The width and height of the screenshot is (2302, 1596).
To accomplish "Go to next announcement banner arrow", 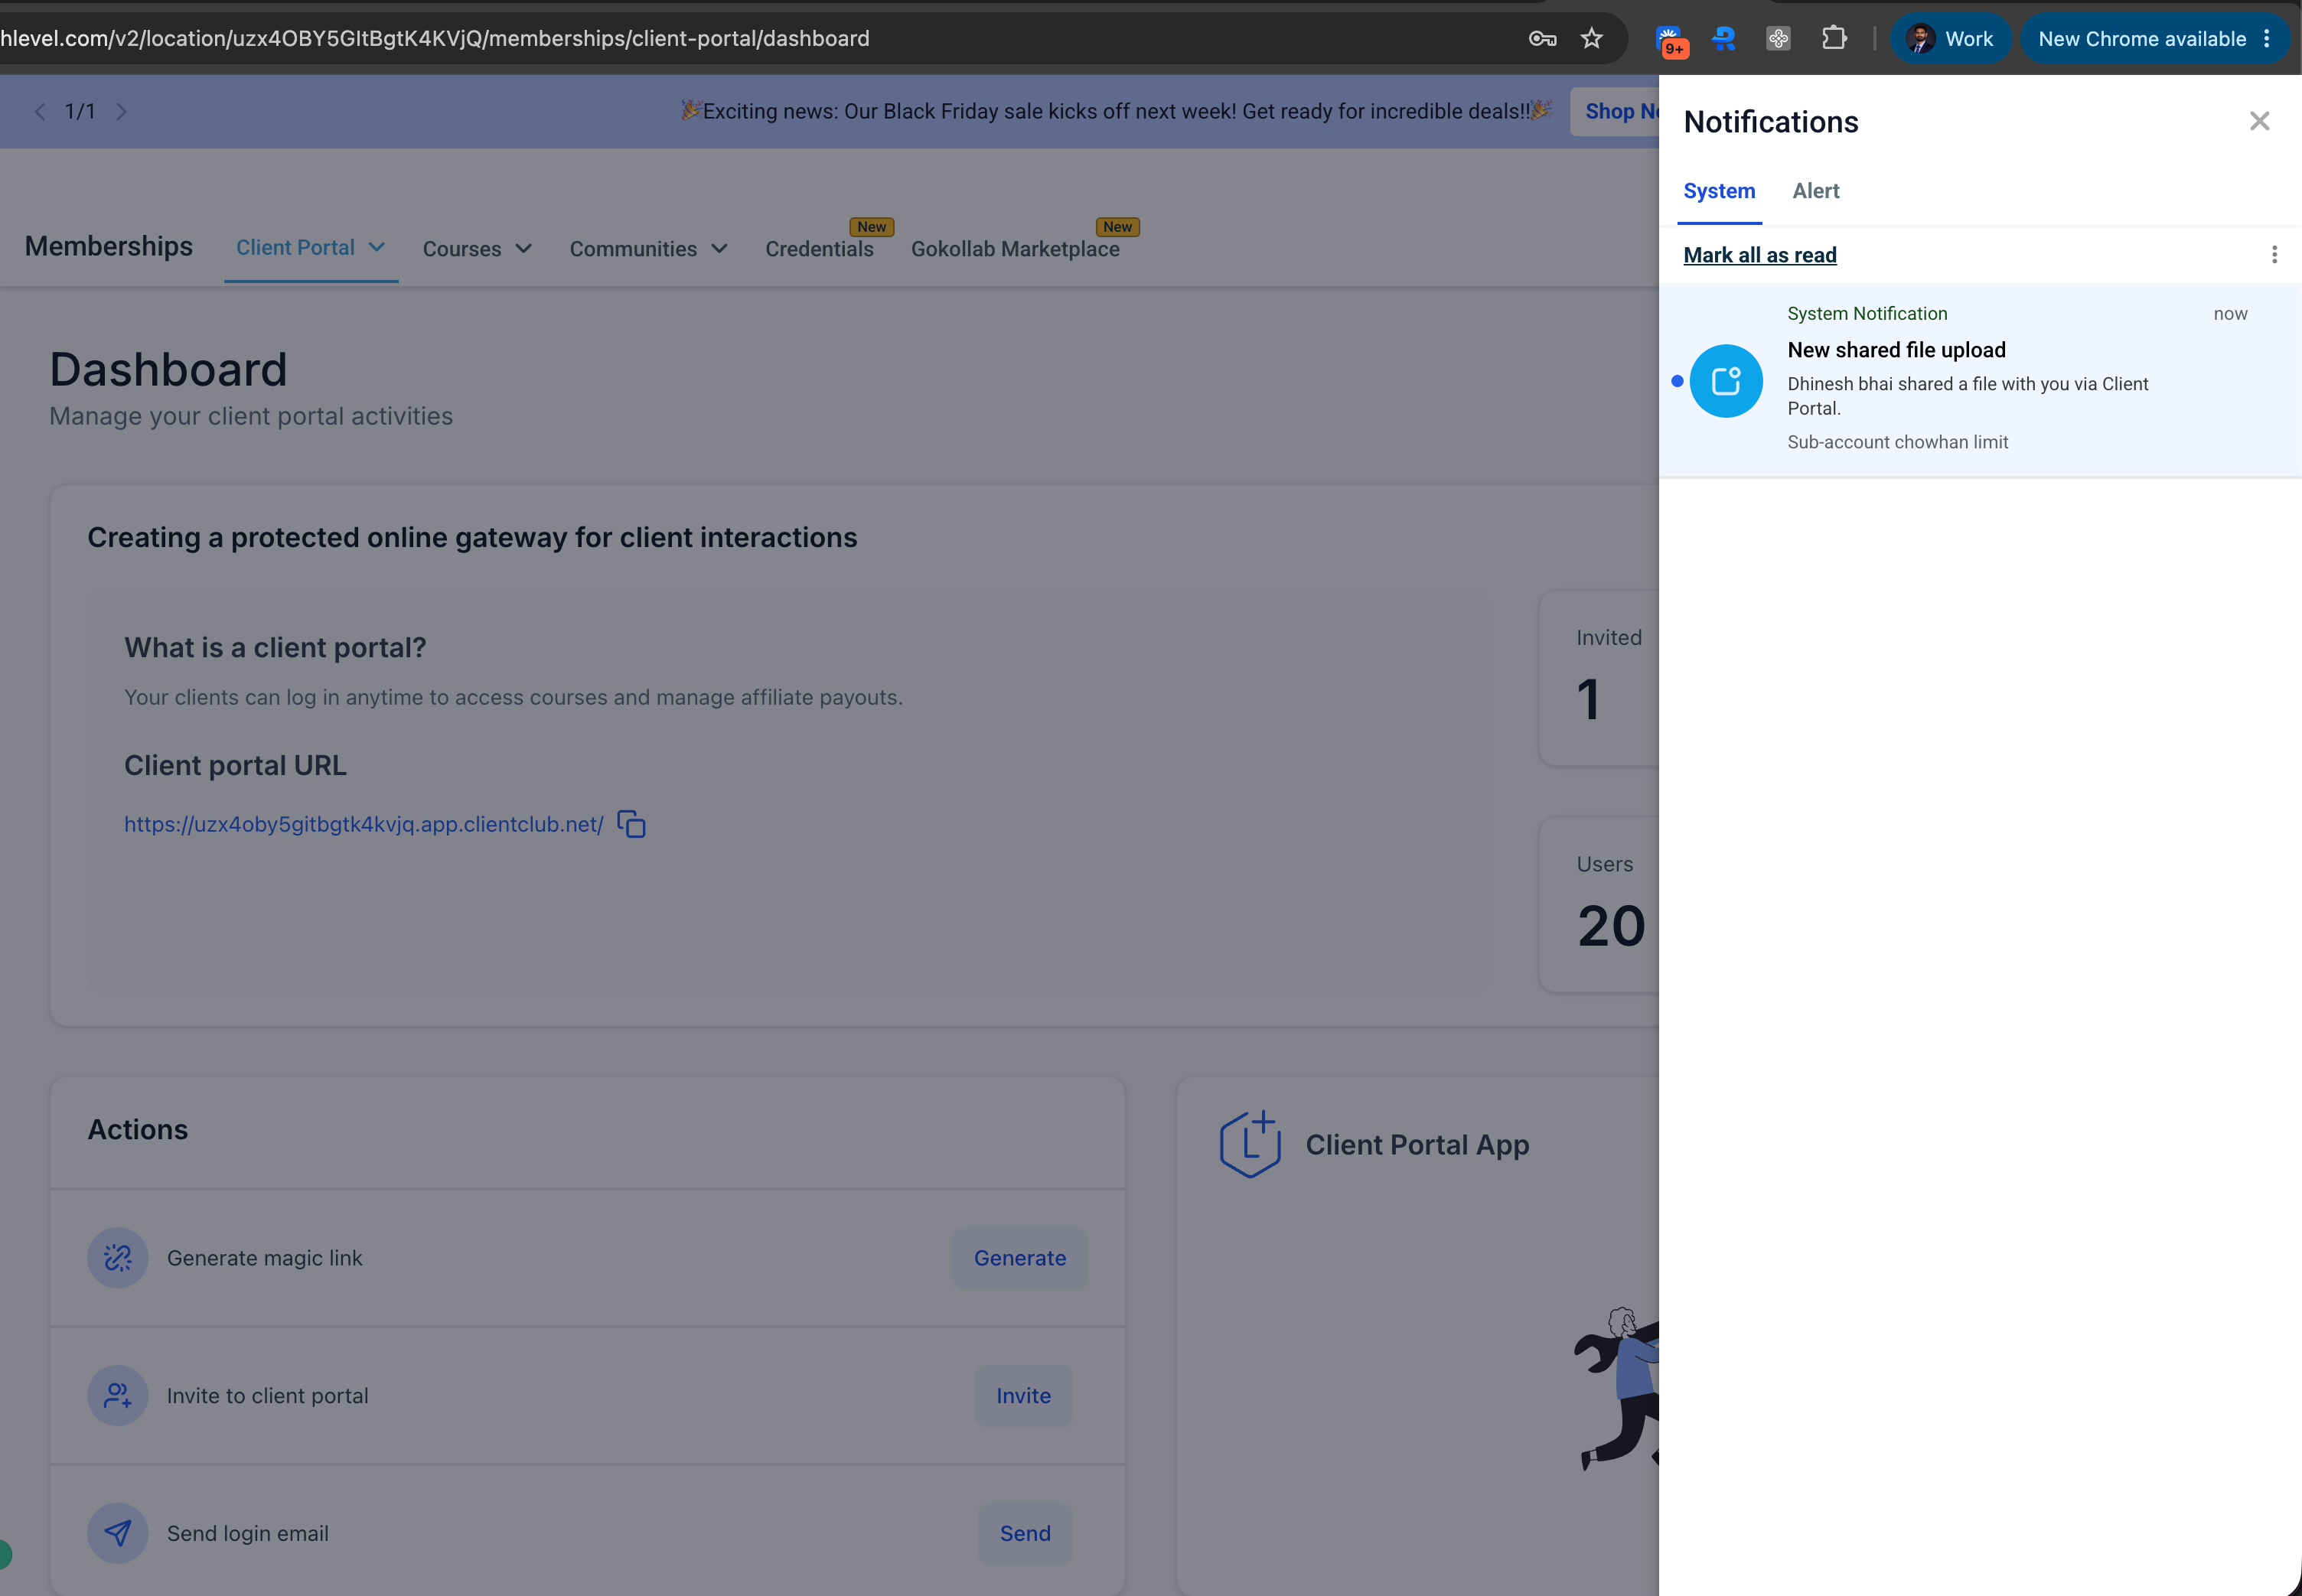I will point(121,112).
